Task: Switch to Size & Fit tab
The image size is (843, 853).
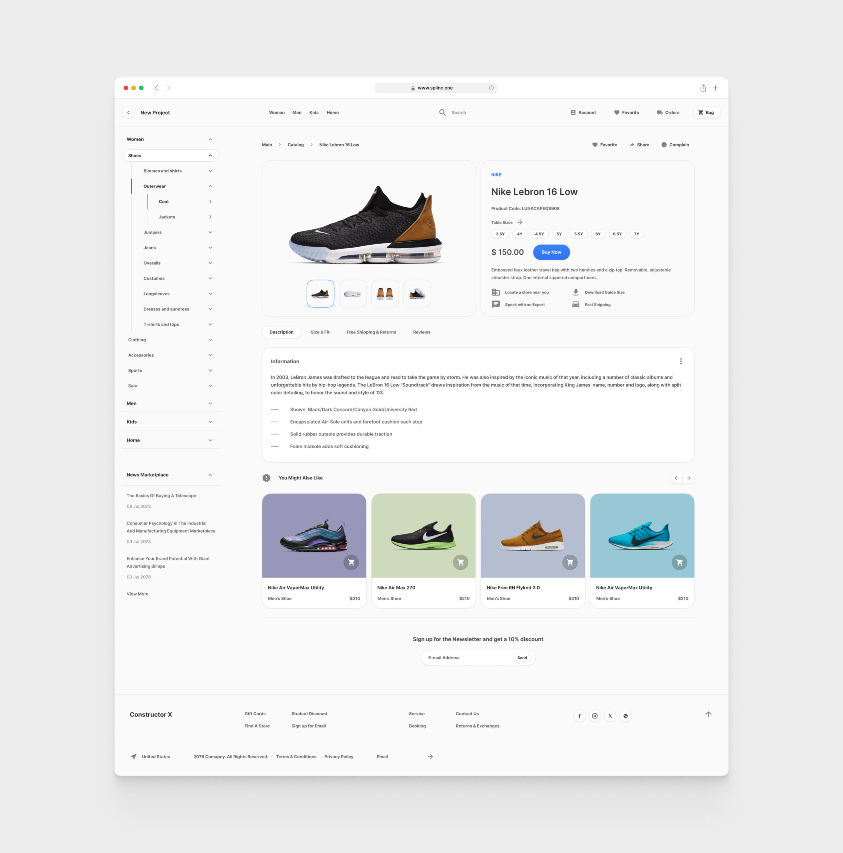Action: point(320,332)
